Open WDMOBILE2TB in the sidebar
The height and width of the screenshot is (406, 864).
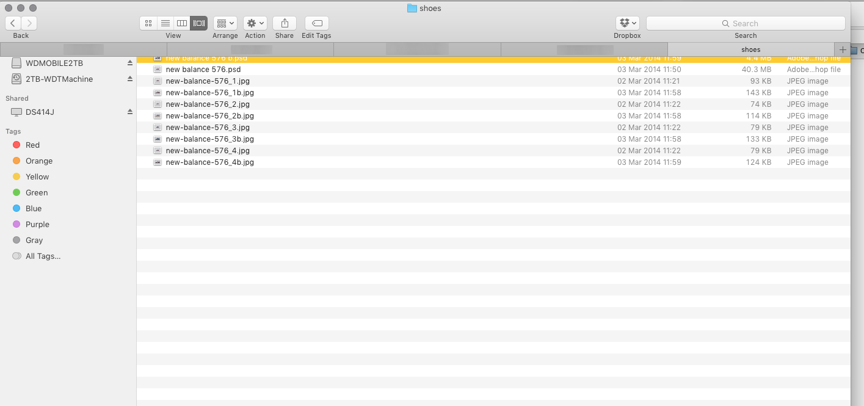click(54, 63)
